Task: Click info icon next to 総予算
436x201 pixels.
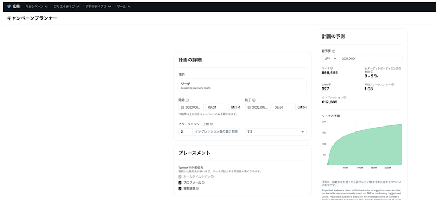Action: [x=334, y=51]
